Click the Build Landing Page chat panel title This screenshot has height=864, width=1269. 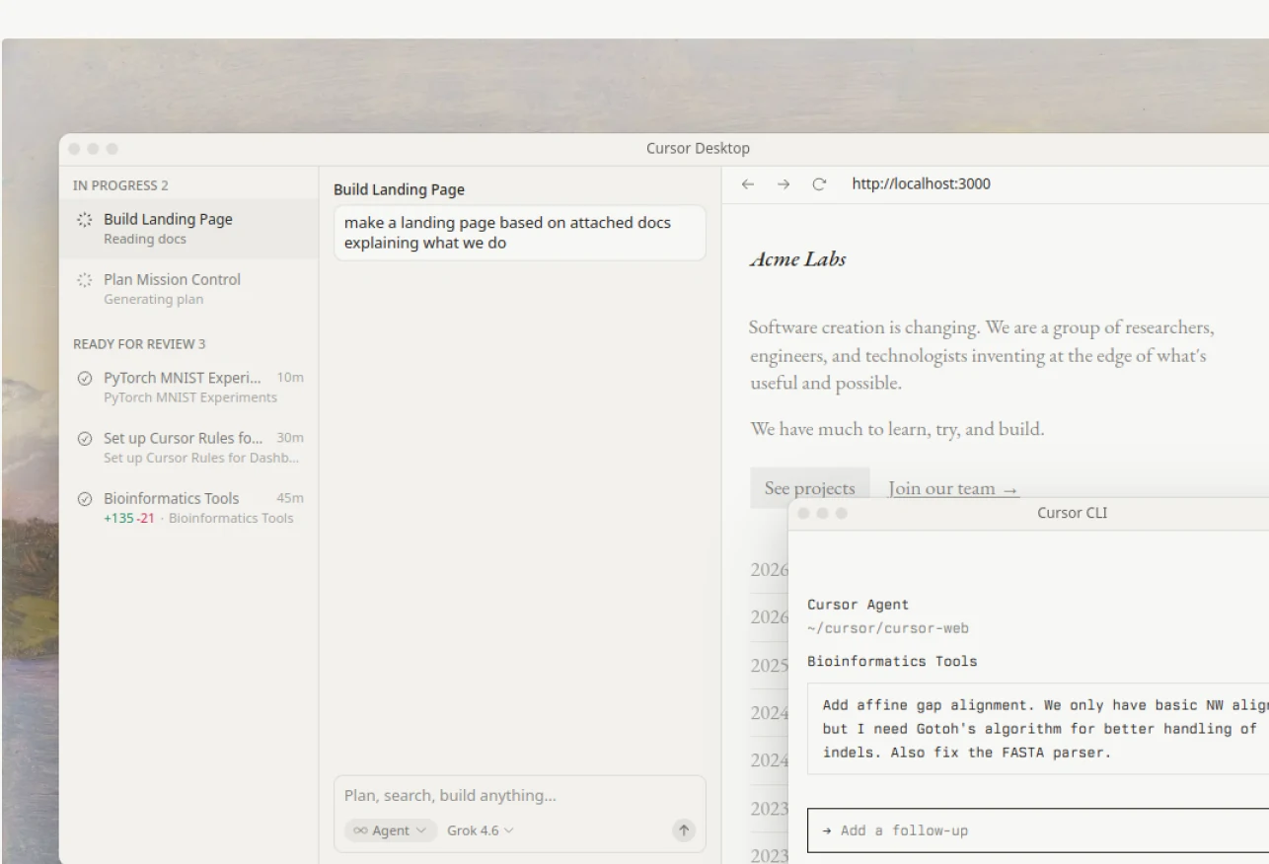click(x=399, y=189)
